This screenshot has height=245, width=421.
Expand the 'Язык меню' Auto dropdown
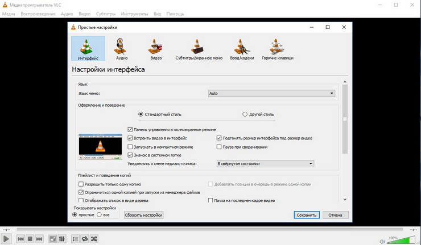271,93
